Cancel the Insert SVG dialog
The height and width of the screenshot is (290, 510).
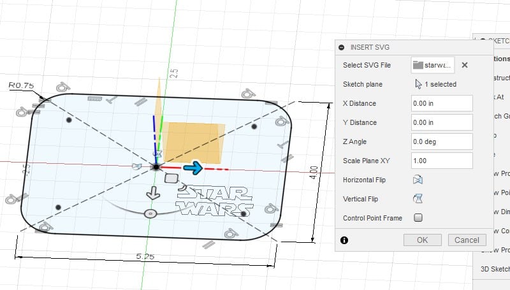(467, 240)
